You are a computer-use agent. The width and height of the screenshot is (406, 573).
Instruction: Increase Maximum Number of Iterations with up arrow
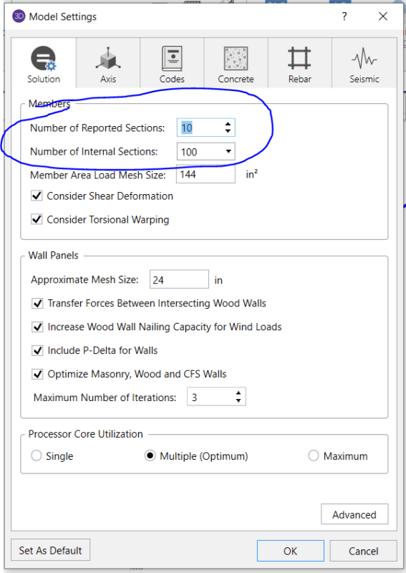pos(238,393)
